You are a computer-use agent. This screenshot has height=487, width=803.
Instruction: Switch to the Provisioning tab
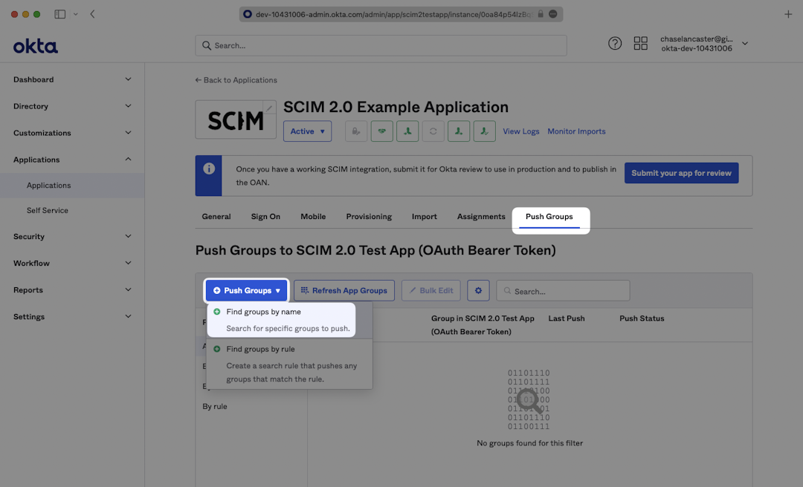tap(368, 217)
